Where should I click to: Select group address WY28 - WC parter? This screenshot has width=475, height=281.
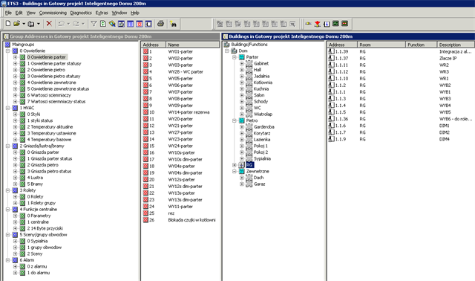click(x=186, y=72)
